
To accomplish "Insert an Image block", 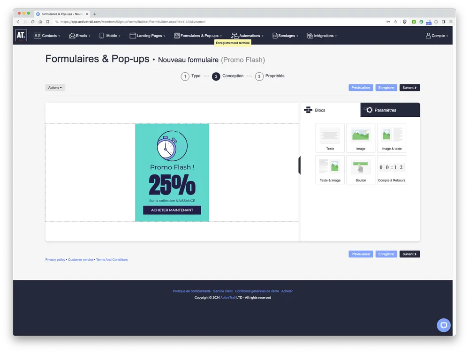I will (361, 138).
